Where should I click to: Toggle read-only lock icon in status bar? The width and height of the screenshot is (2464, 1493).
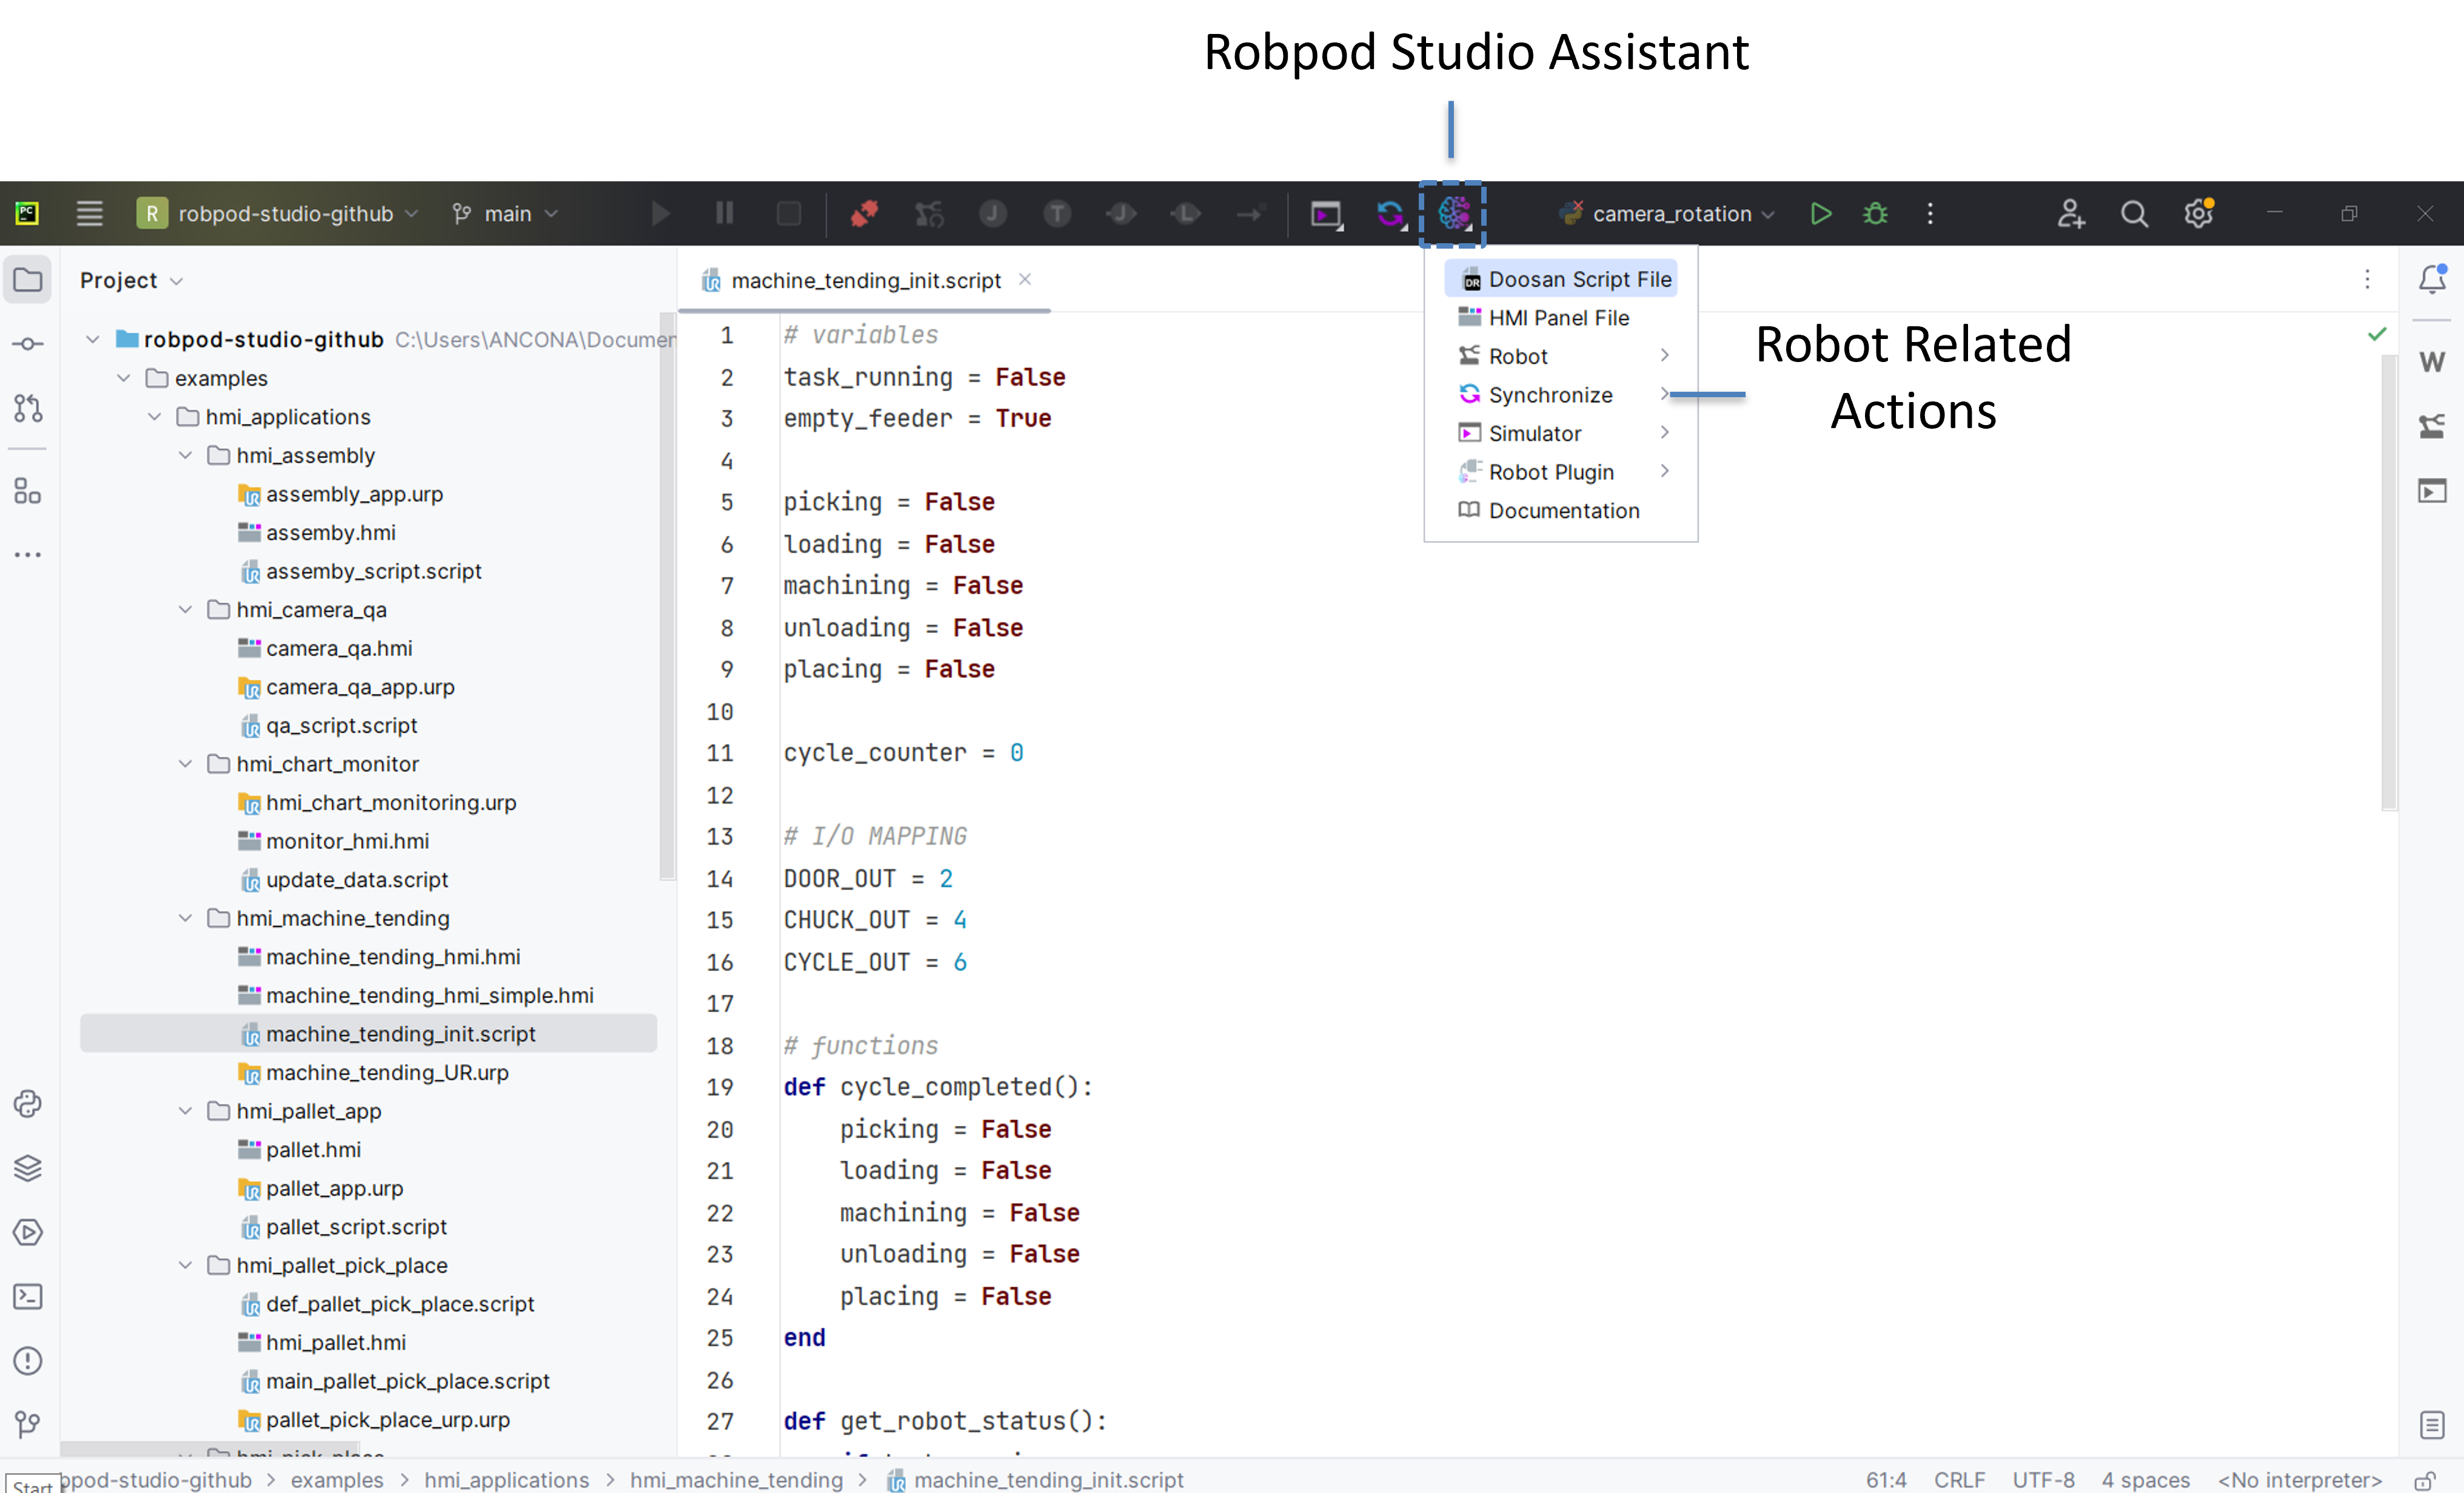click(2424, 1480)
